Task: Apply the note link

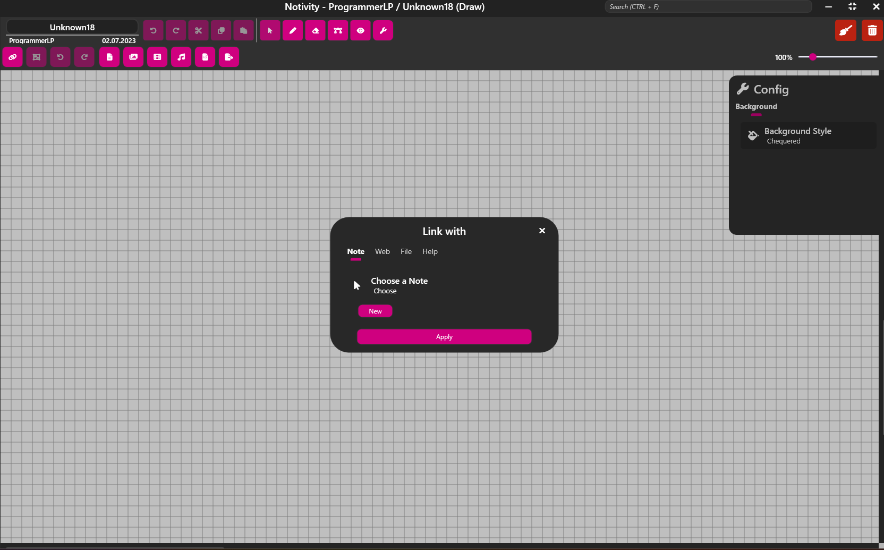Action: pyautogui.click(x=444, y=336)
